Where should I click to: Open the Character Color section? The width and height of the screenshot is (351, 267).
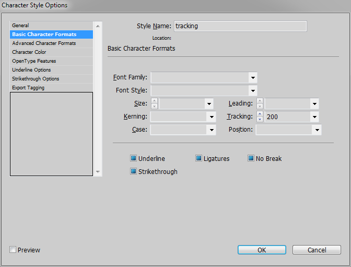point(29,52)
